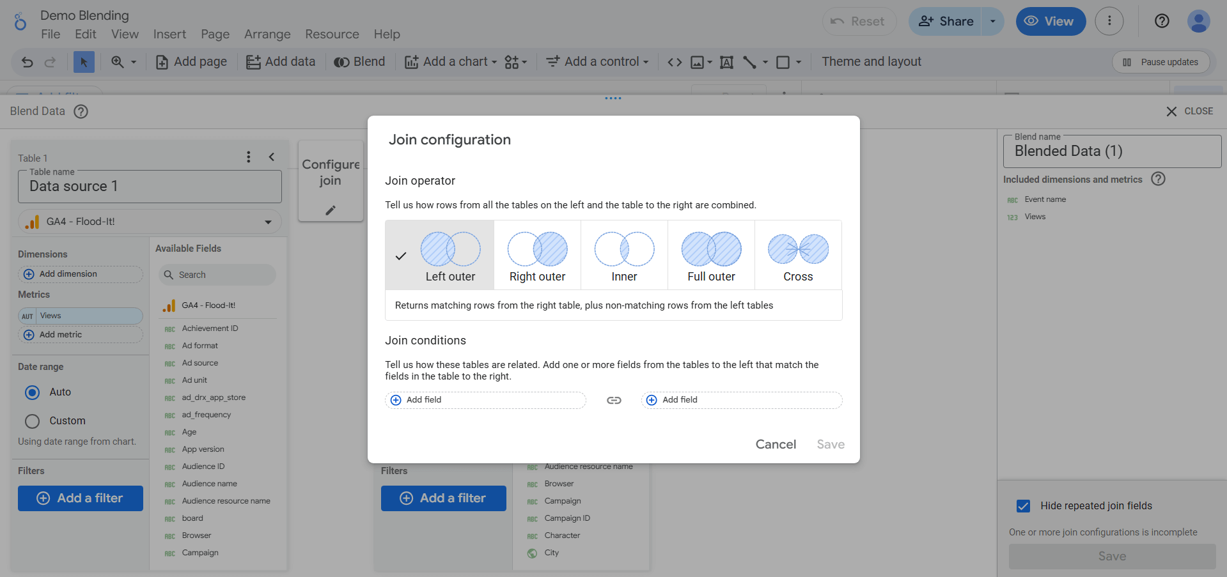Click the edit pencil under Configure join

(331, 210)
